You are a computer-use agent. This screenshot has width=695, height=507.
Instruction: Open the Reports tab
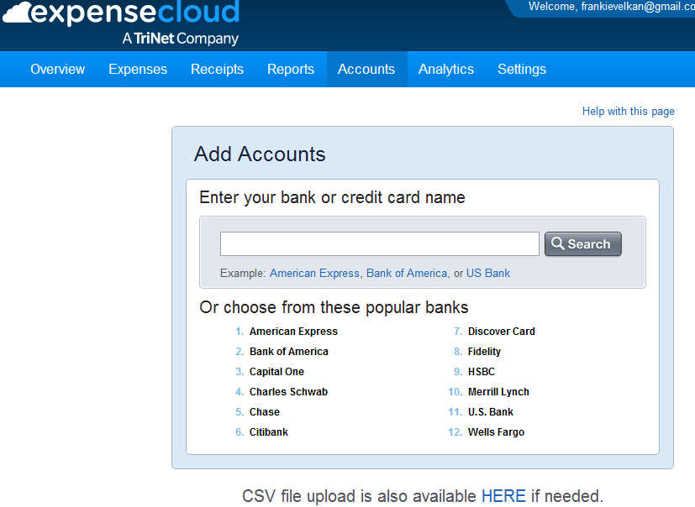click(x=291, y=69)
